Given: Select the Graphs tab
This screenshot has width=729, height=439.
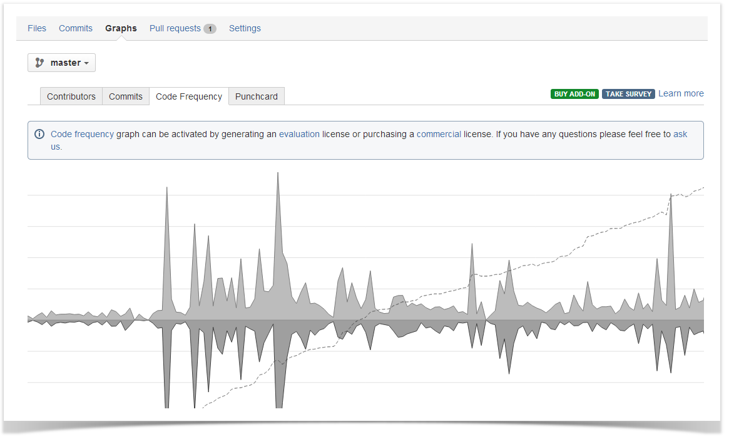Looking at the screenshot, I should click(x=121, y=28).
